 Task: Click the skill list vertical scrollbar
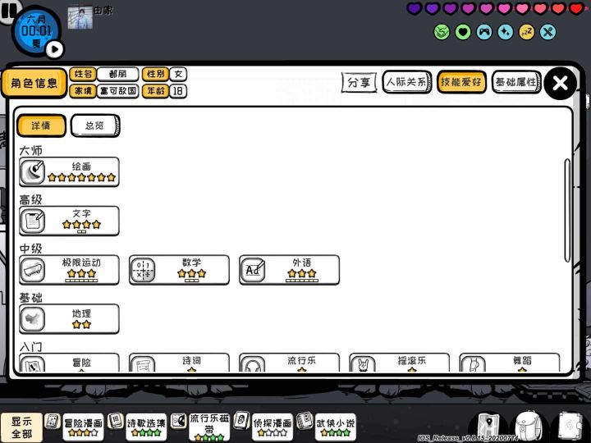point(567,211)
